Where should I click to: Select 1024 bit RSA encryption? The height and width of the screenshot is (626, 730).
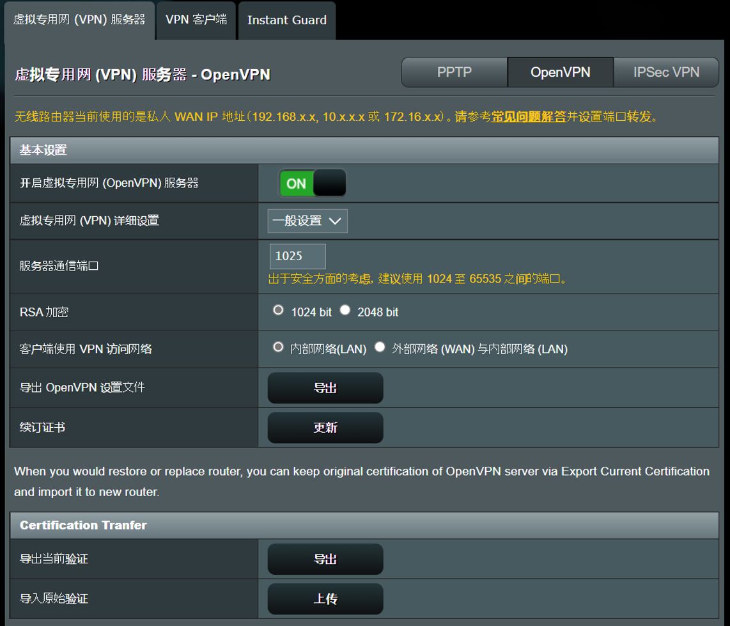click(278, 310)
